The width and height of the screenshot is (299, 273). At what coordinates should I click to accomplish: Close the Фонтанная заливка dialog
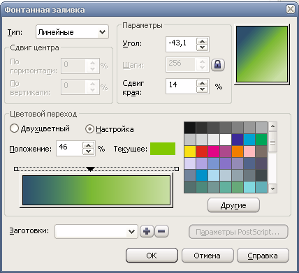(x=291, y=9)
